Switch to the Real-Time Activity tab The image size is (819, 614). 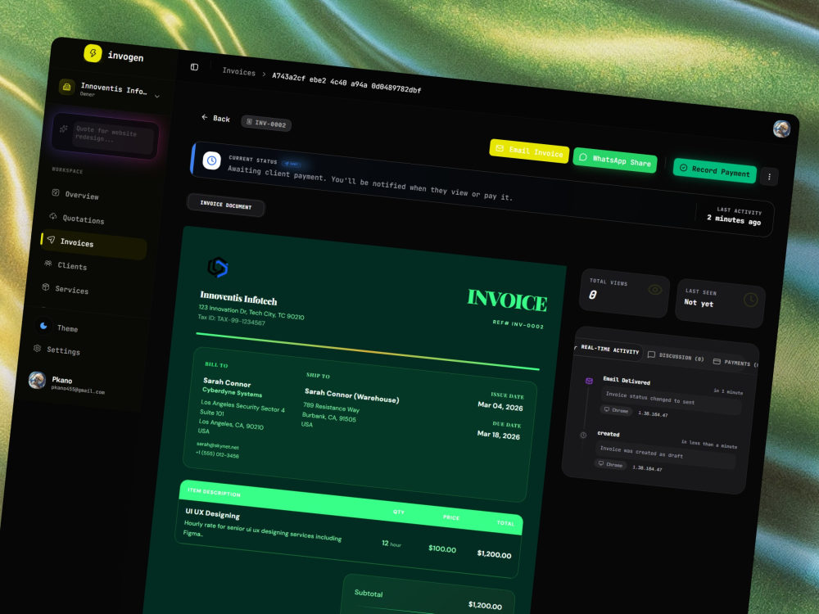[609, 350]
